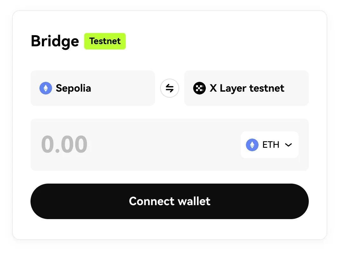Image resolution: width=338 pixels, height=260 pixels.
Task: Click the swap networks arrows icon
Action: pyautogui.click(x=169, y=88)
